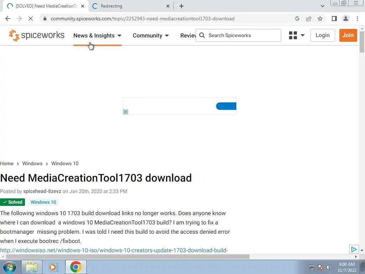
Task: Click the Action Center flag icon
Action: point(320,267)
